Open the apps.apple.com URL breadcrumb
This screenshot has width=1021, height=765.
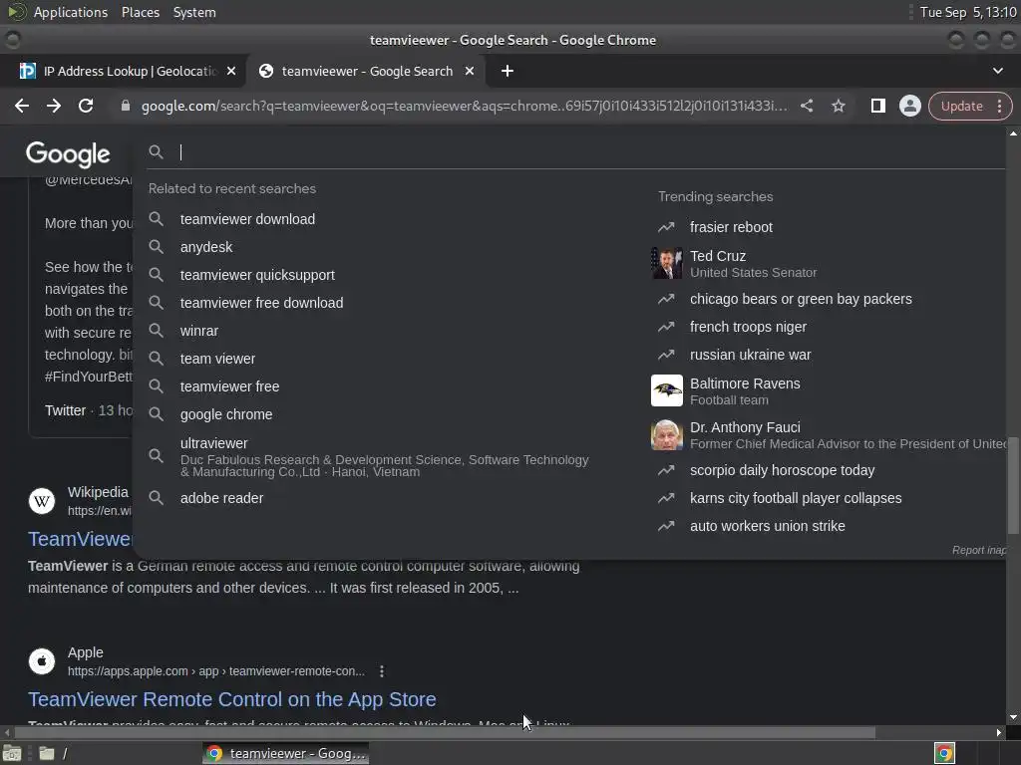click(216, 671)
